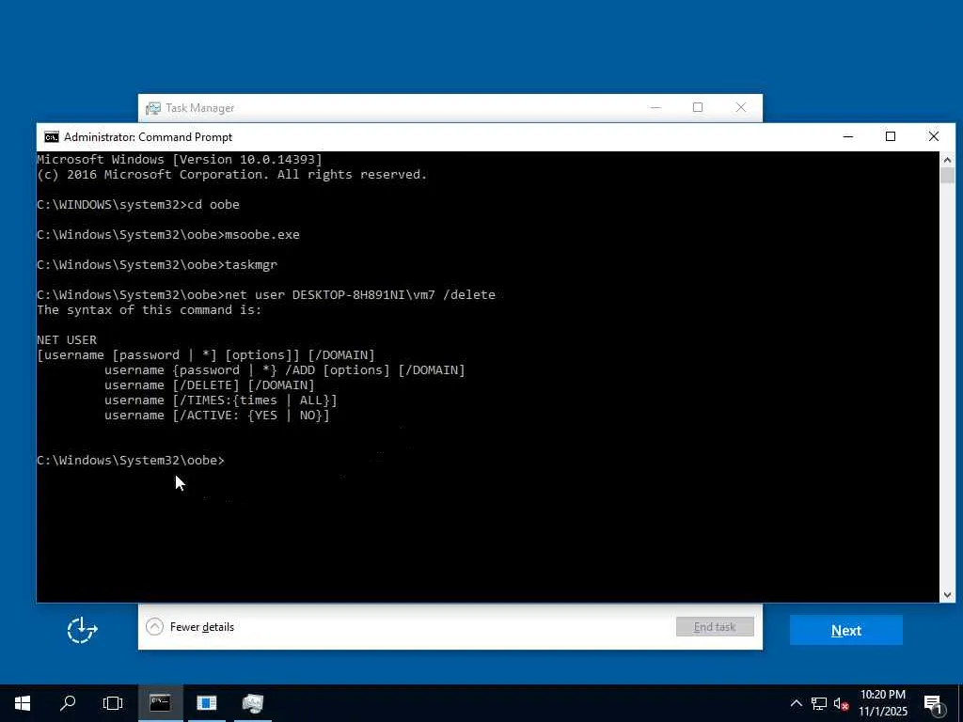
Task: Click the Task Manager title bar icon
Action: (153, 108)
